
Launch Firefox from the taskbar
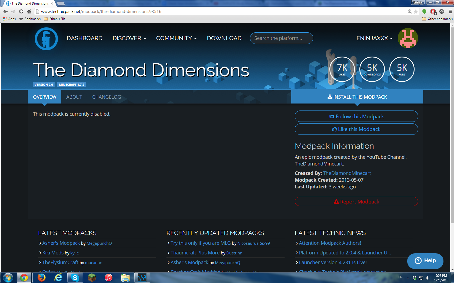point(41,278)
